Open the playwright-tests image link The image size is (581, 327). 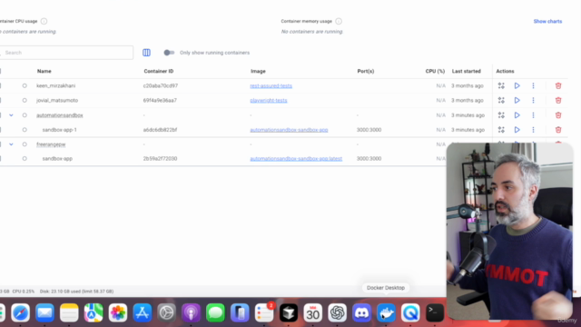(x=269, y=101)
